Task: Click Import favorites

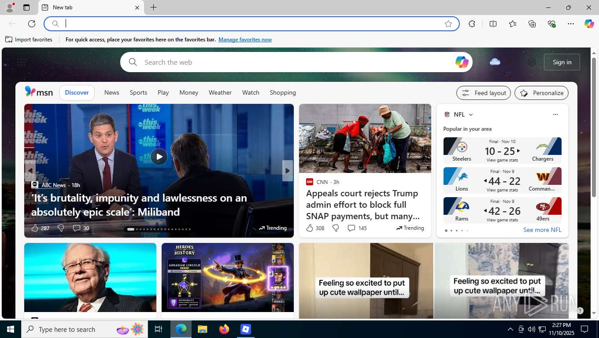Action: (x=29, y=40)
